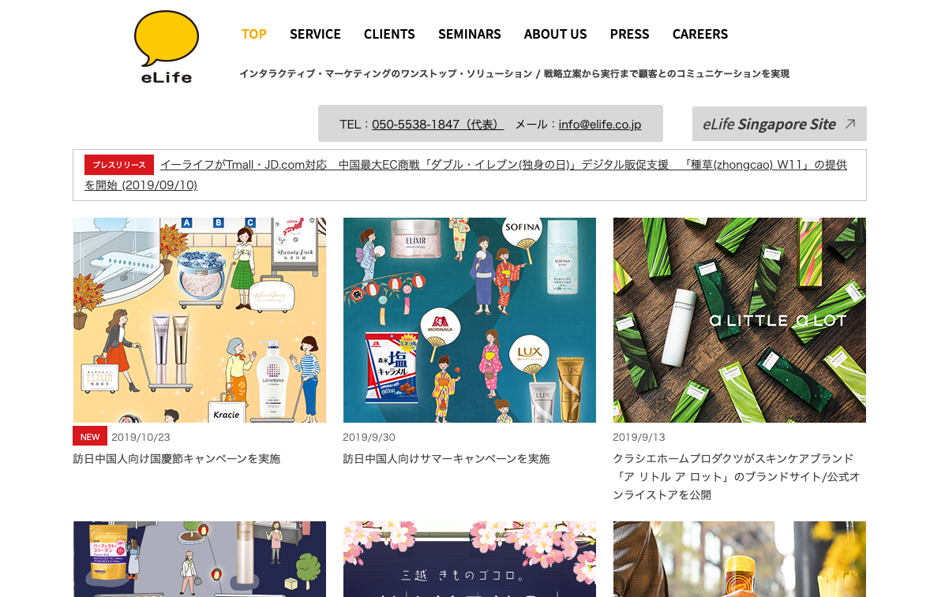945x597 pixels.
Task: Visit the CAREERS page
Action: [700, 34]
